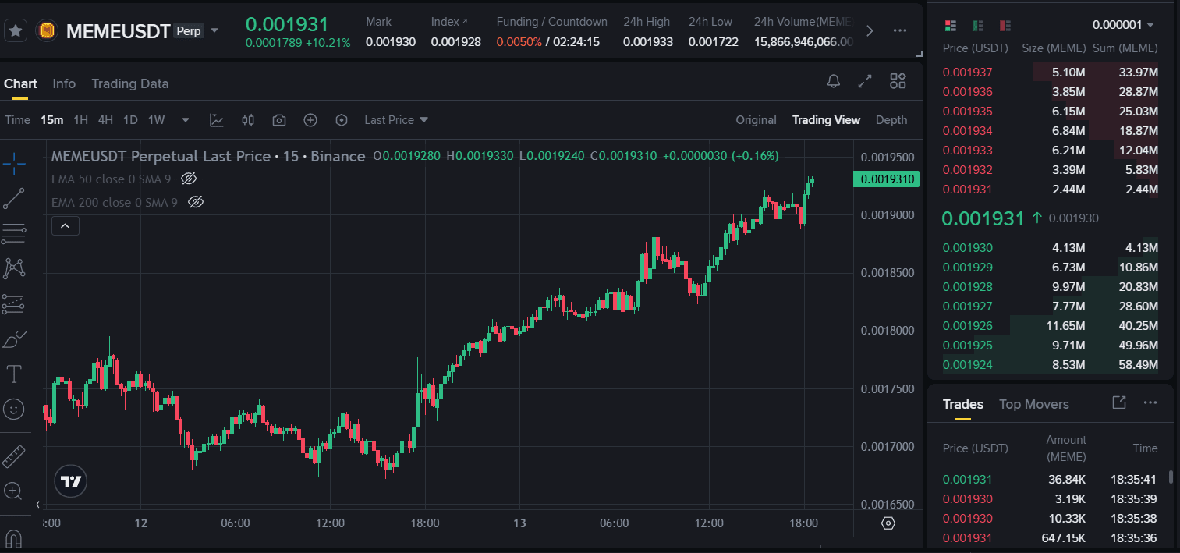Click bid price 0.001924 in order book
The width and height of the screenshot is (1180, 553).
click(968, 365)
